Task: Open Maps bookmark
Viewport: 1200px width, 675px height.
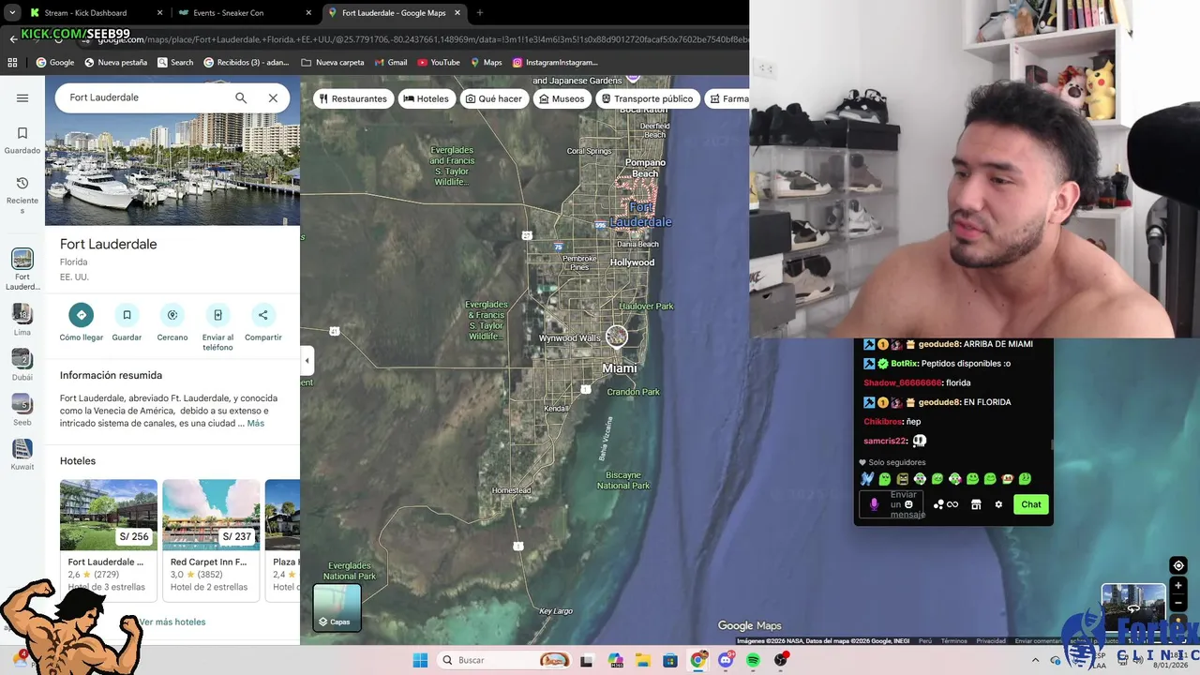Action: (486, 63)
